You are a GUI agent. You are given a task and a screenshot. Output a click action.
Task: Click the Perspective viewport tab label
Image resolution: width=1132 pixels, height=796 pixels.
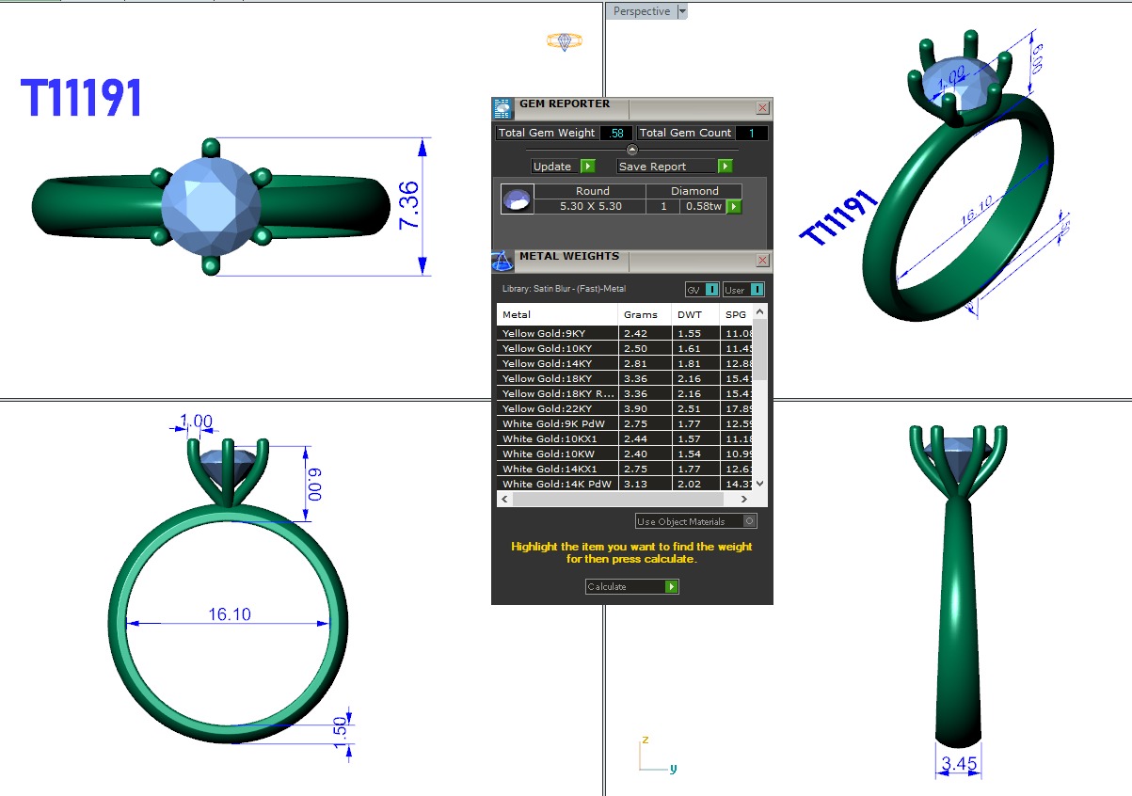coord(642,11)
